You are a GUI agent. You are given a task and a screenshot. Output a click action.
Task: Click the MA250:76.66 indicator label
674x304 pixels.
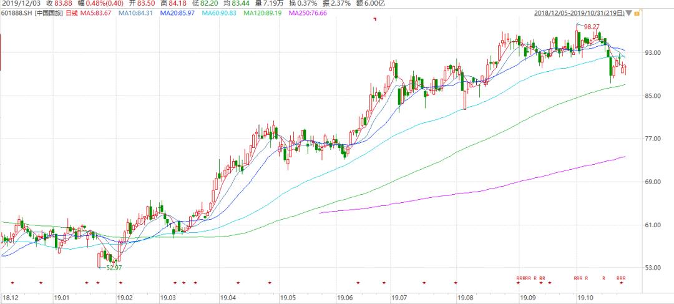[x=307, y=13]
